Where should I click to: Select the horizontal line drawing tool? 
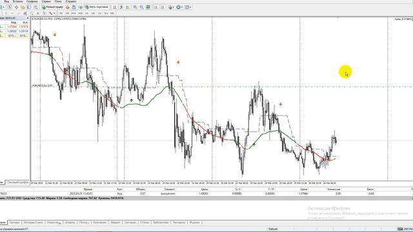[12, 13]
